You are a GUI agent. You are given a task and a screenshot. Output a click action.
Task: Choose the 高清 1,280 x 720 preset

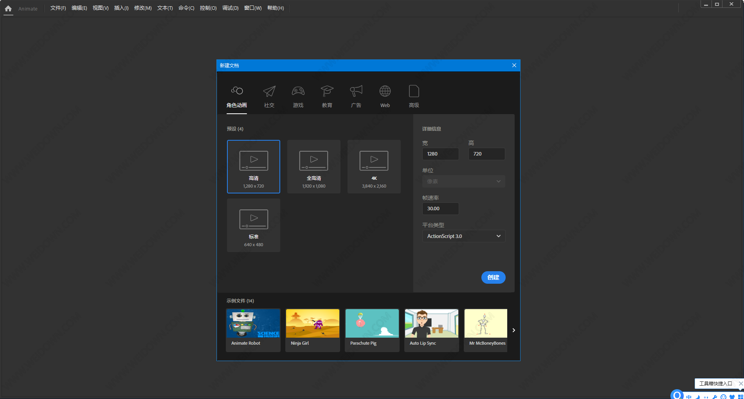point(254,166)
